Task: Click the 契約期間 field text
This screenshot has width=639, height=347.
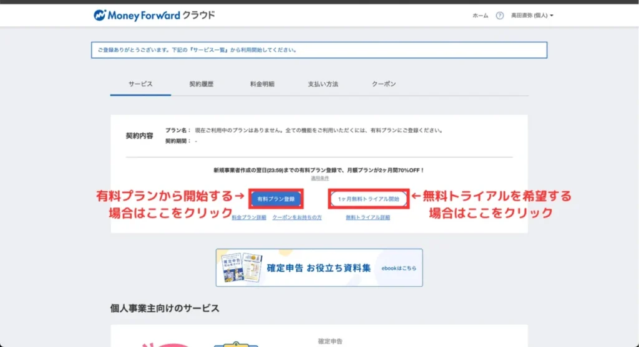Action: pos(181,141)
